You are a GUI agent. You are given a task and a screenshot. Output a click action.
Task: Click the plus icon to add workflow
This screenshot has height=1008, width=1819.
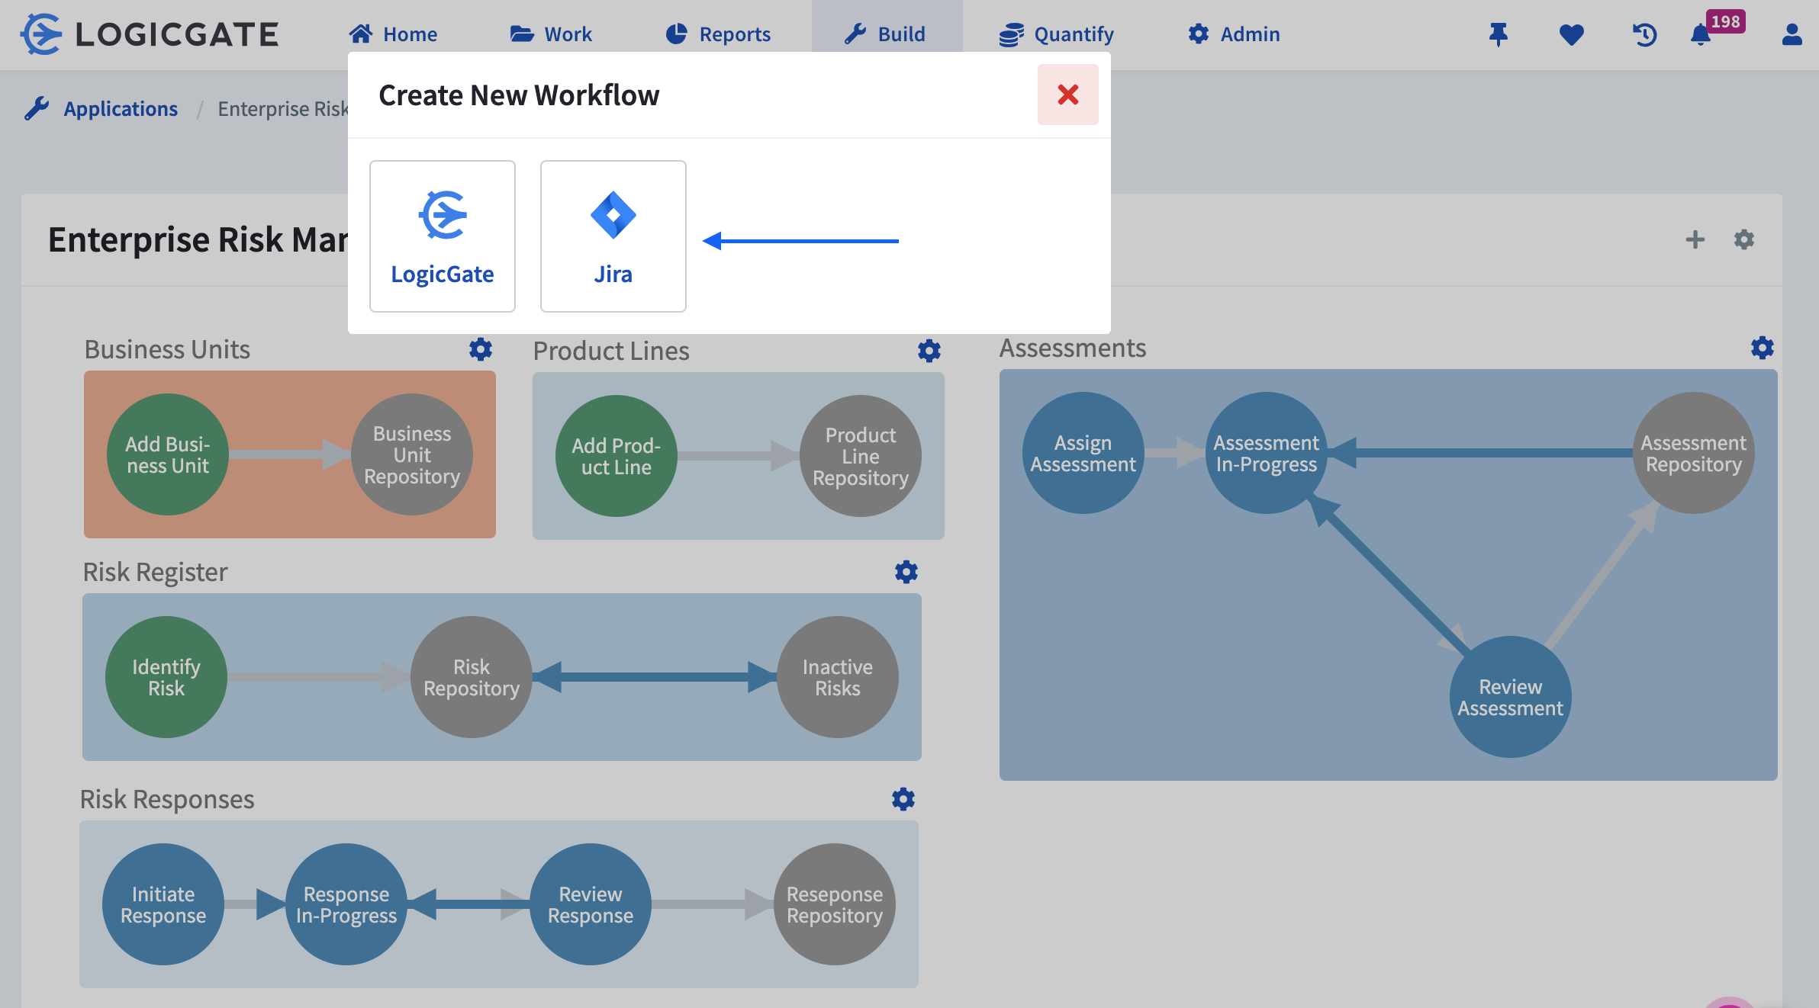point(1695,239)
